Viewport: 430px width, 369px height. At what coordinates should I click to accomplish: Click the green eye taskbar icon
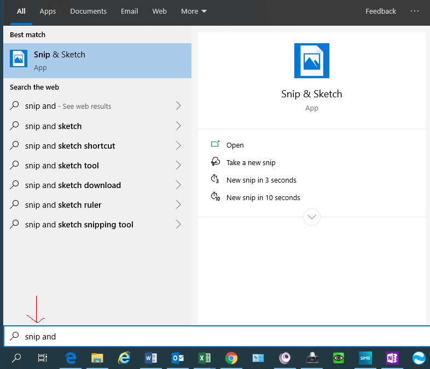[339, 358]
